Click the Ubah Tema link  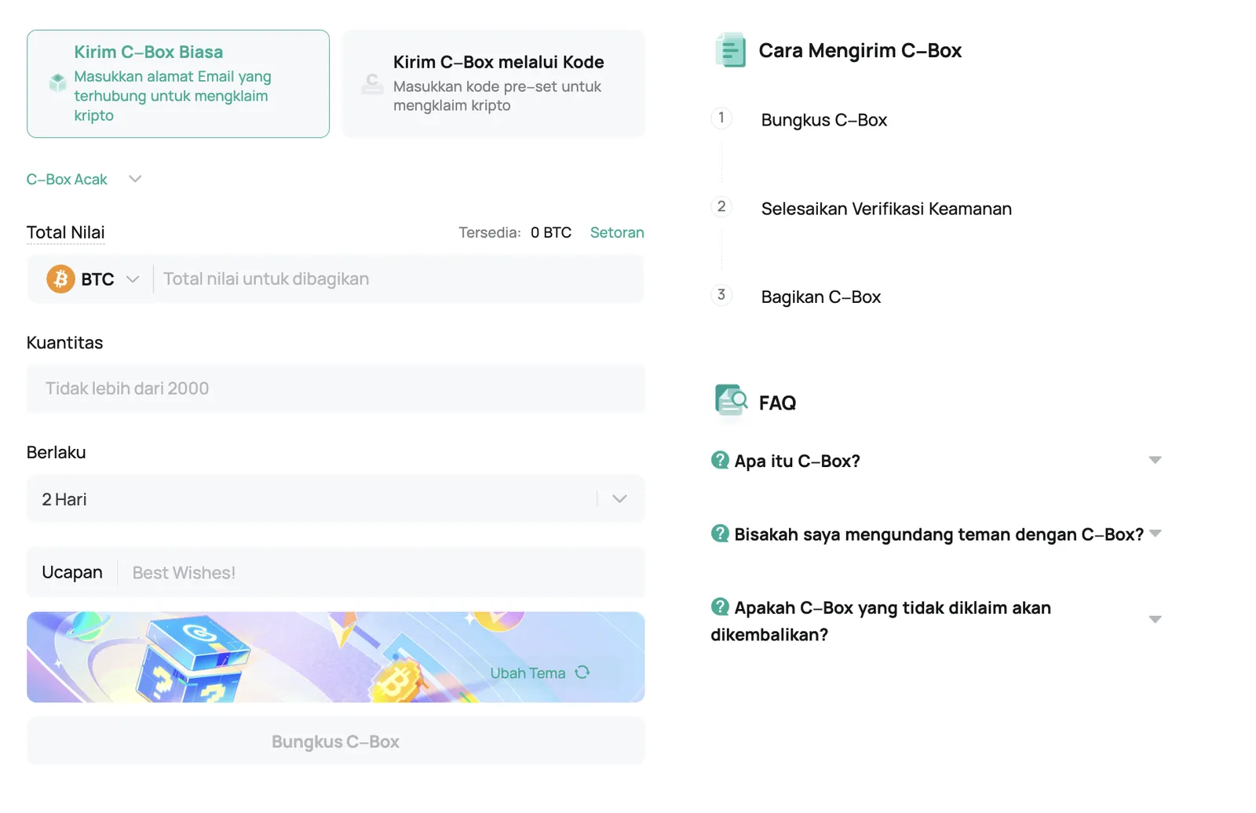528,673
